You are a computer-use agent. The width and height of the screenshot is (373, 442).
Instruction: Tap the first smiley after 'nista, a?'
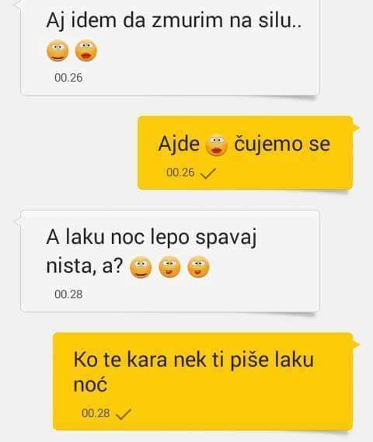(x=141, y=267)
